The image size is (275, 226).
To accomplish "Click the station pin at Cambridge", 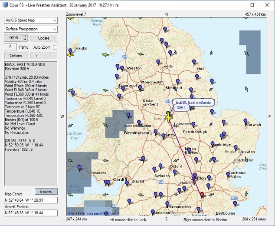I will click(x=213, y=144).
